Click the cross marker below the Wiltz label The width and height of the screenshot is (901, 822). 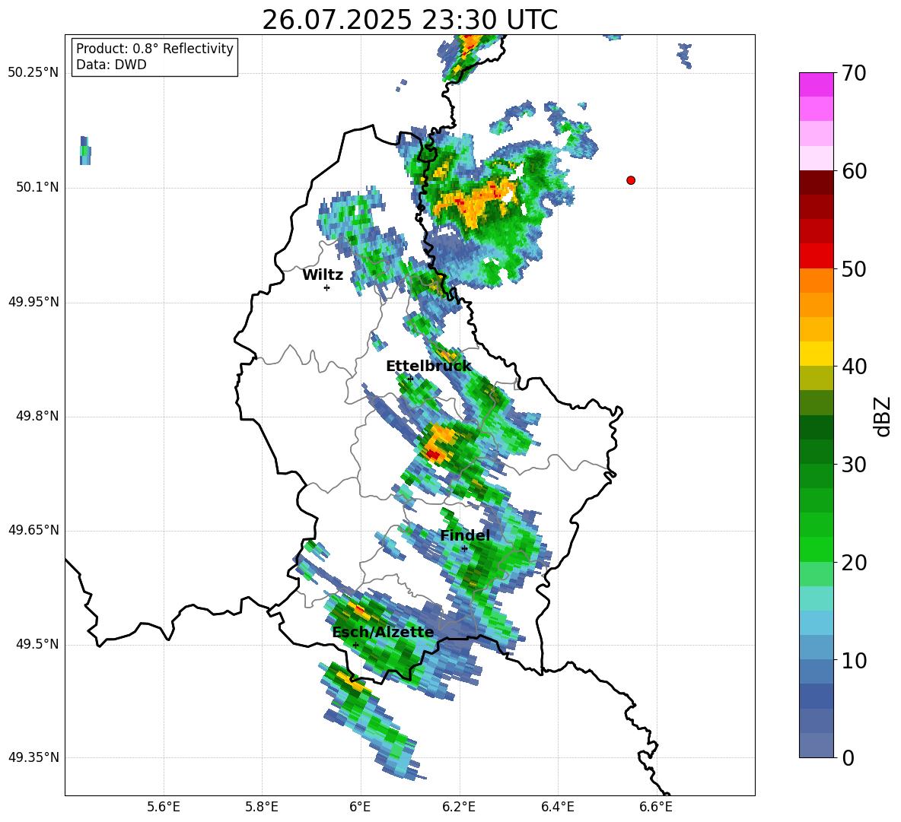point(326,287)
